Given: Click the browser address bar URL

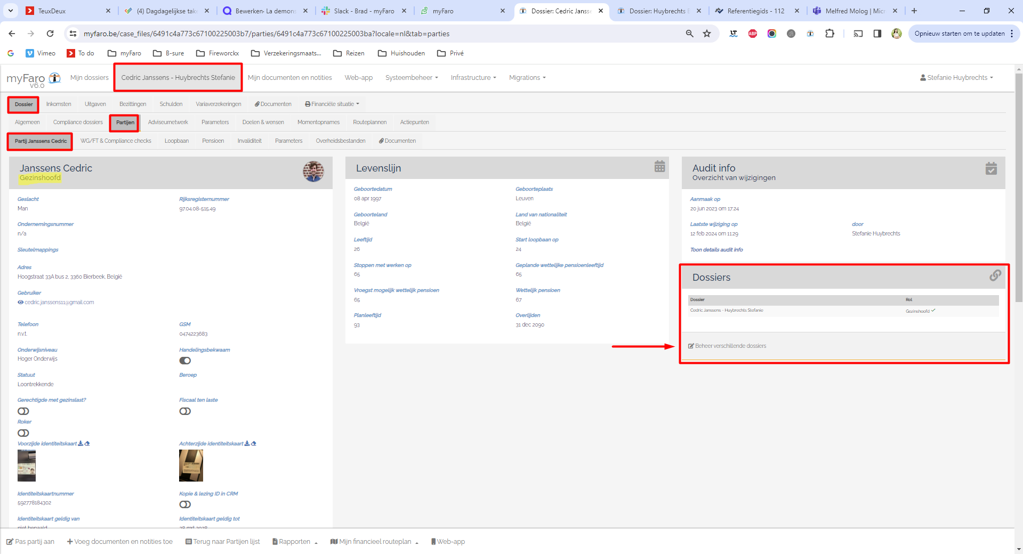Looking at the screenshot, I should point(267,34).
